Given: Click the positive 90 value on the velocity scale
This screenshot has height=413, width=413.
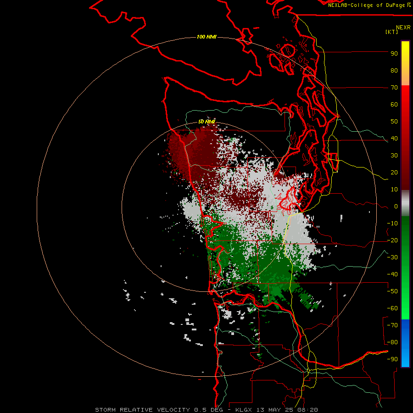Looking at the screenshot, I should click(x=394, y=54).
